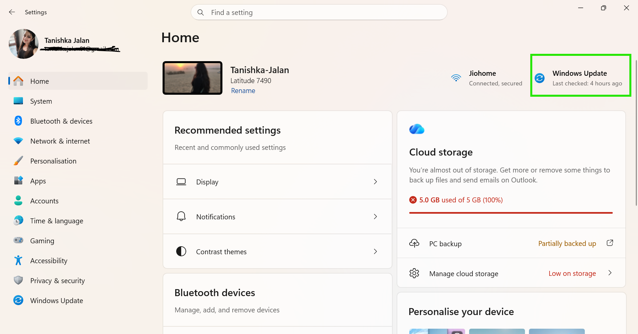The width and height of the screenshot is (638, 334).
Task: Click the Tanishka-Jalan device name
Action: pos(260,70)
